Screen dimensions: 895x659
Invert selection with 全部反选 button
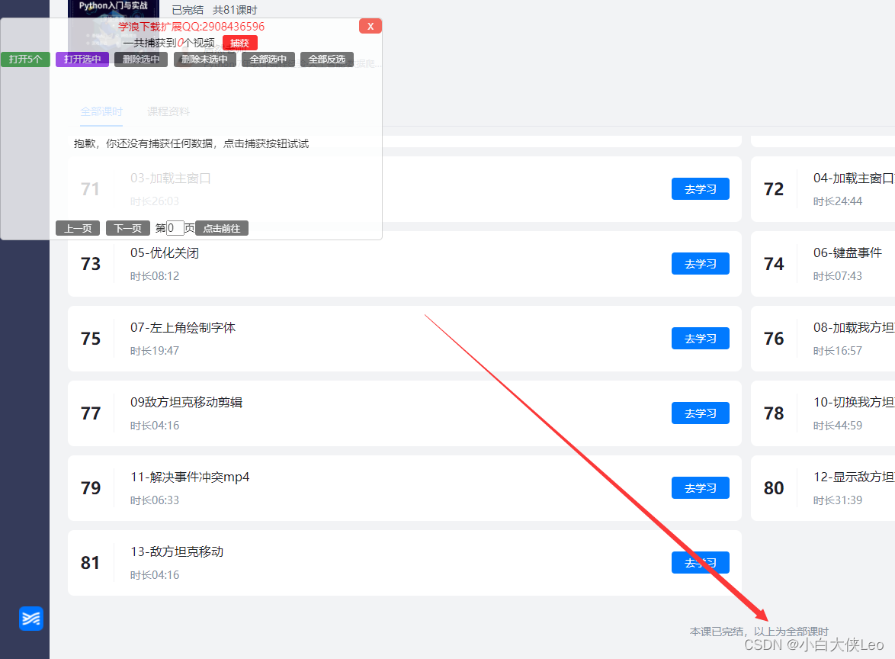click(x=327, y=59)
